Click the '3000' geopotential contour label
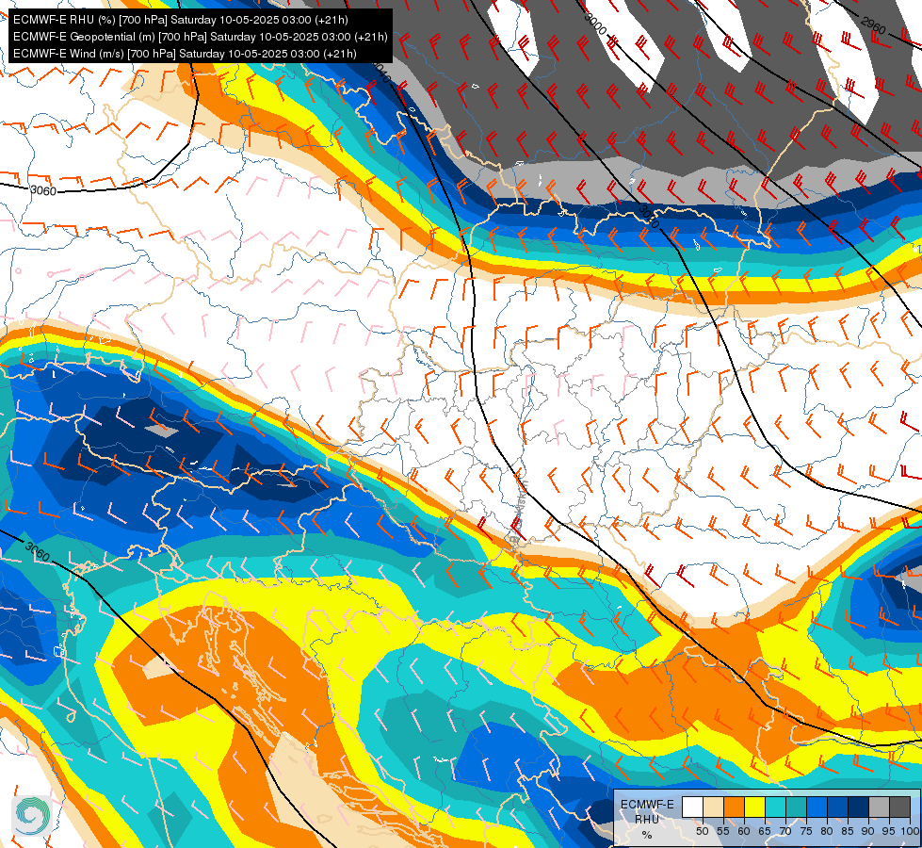 pyautogui.click(x=595, y=24)
